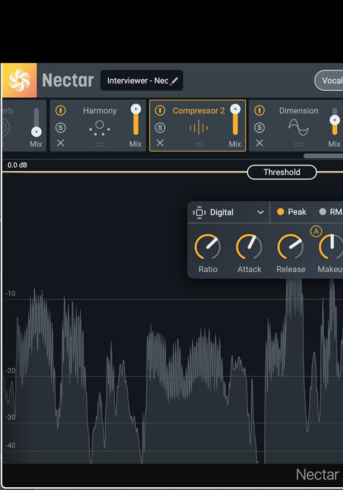Select the Compressor 2 module tab

(198, 111)
